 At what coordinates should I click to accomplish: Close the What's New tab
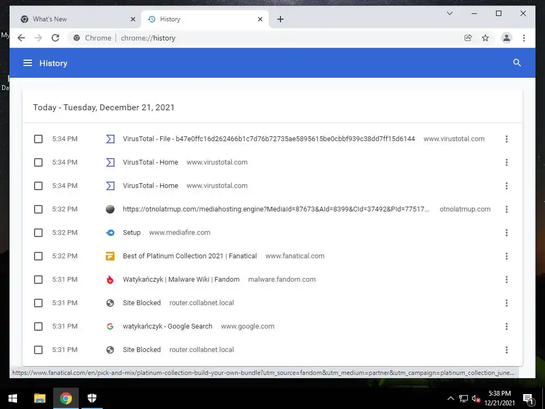coord(133,19)
